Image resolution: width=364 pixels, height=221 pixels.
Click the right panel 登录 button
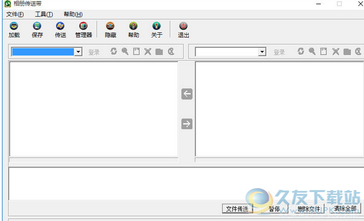point(279,52)
